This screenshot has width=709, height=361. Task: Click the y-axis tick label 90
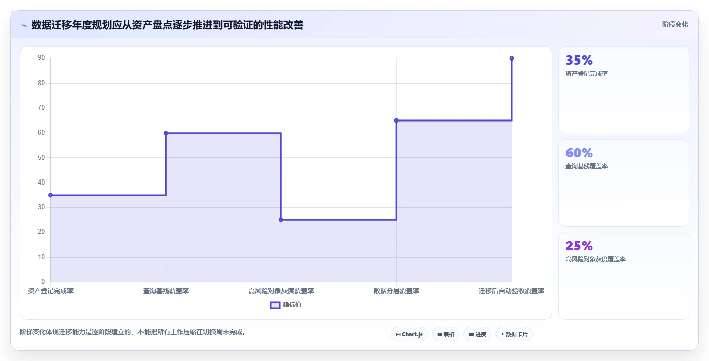coord(41,58)
